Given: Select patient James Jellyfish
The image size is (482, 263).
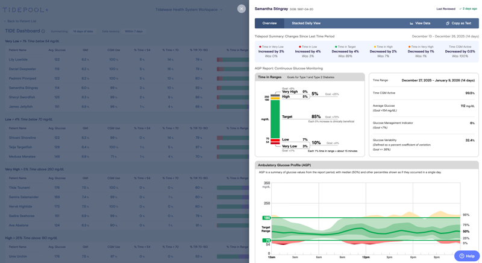Looking at the screenshot, I should [20, 107].
